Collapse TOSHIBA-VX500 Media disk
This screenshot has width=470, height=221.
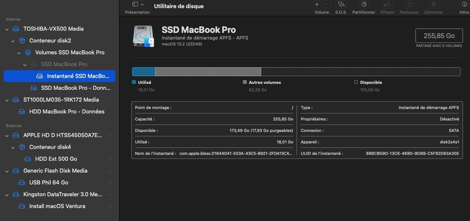pyautogui.click(x=7, y=29)
